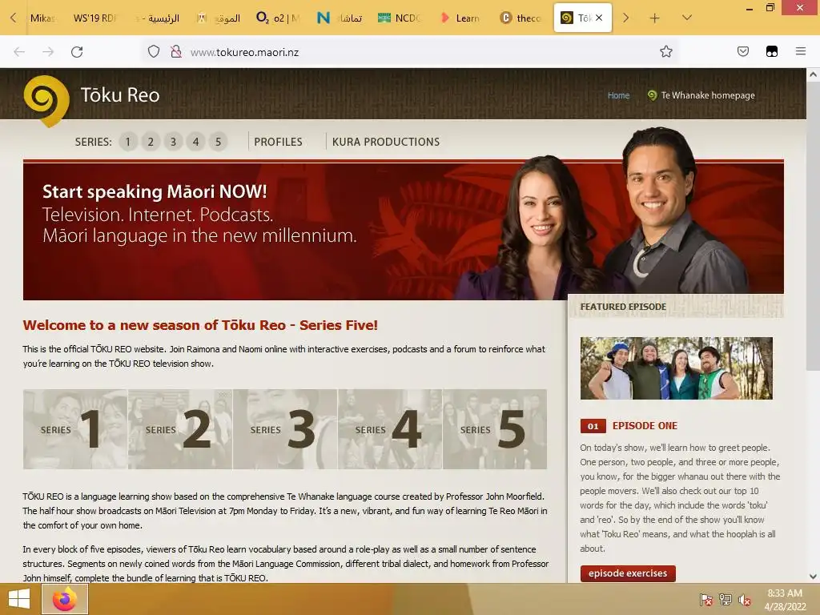
Task: Select Series 4 circle in navigation
Action: pos(195,142)
